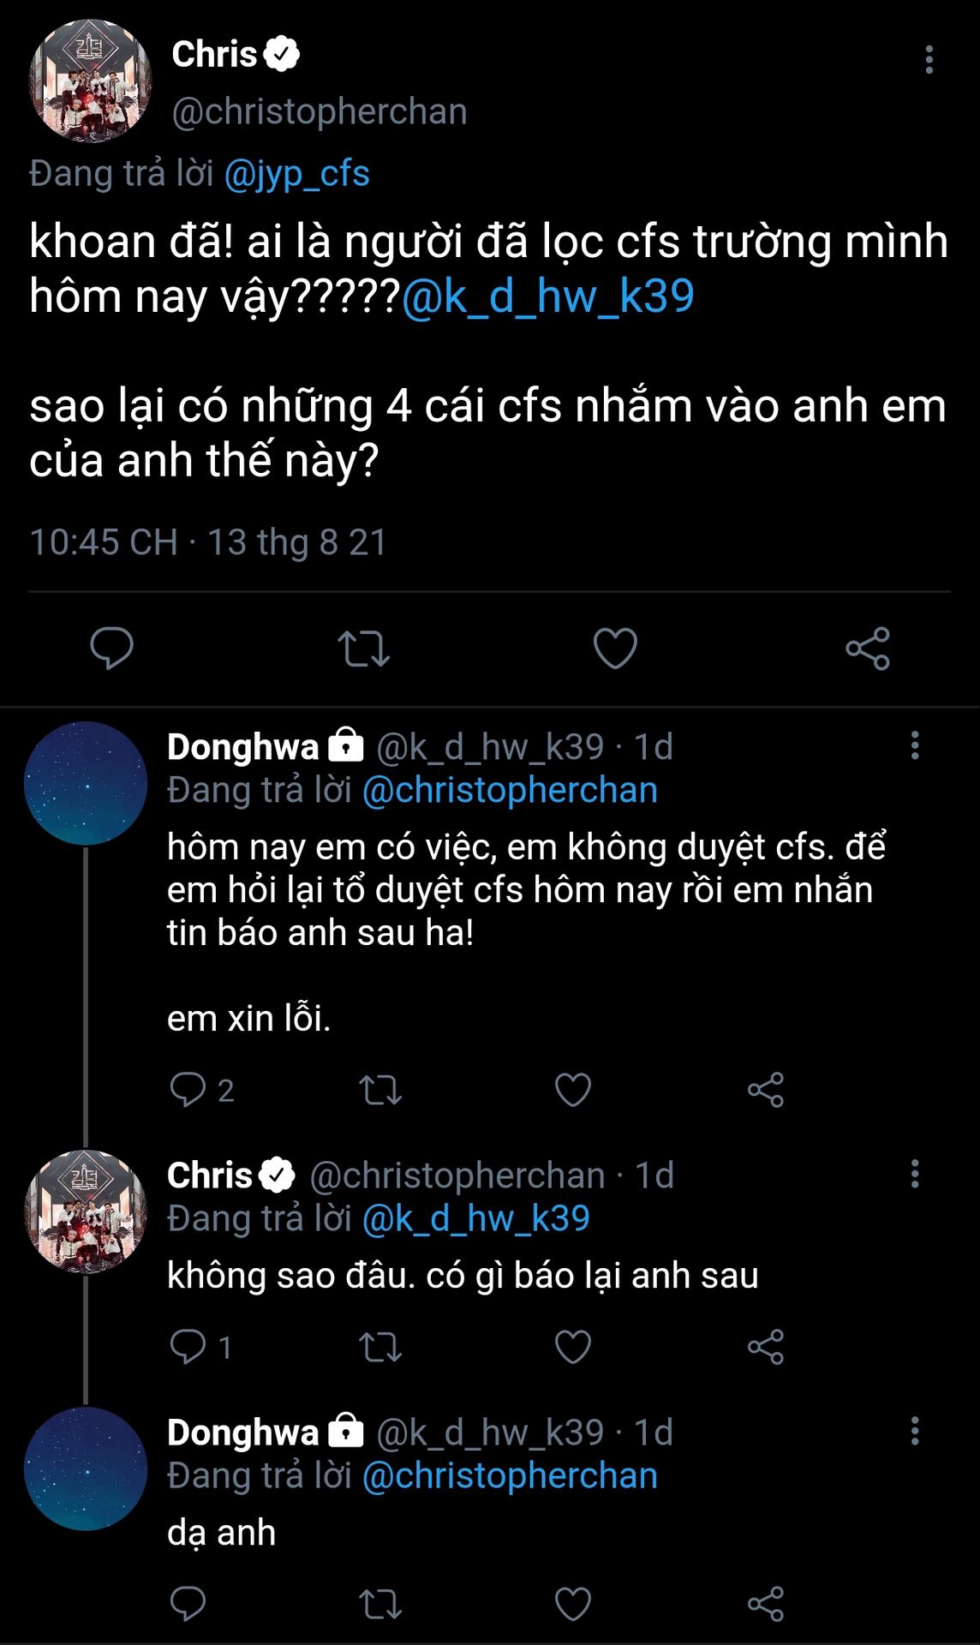Like Donghwa's first reply about duyệt cfs
The image size is (980, 1645).
[x=572, y=1089]
